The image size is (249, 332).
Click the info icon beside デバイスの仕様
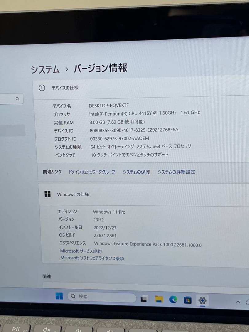click(42, 88)
